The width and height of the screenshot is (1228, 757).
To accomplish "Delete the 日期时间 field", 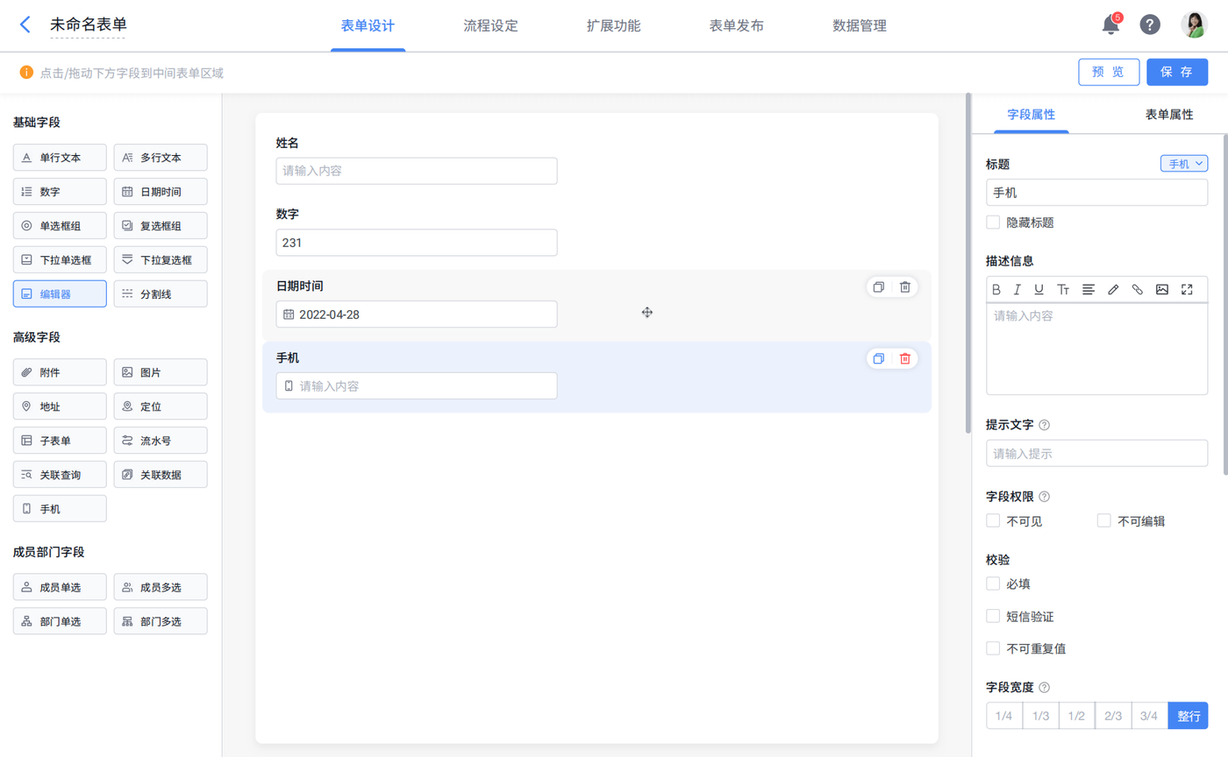I will coord(905,287).
